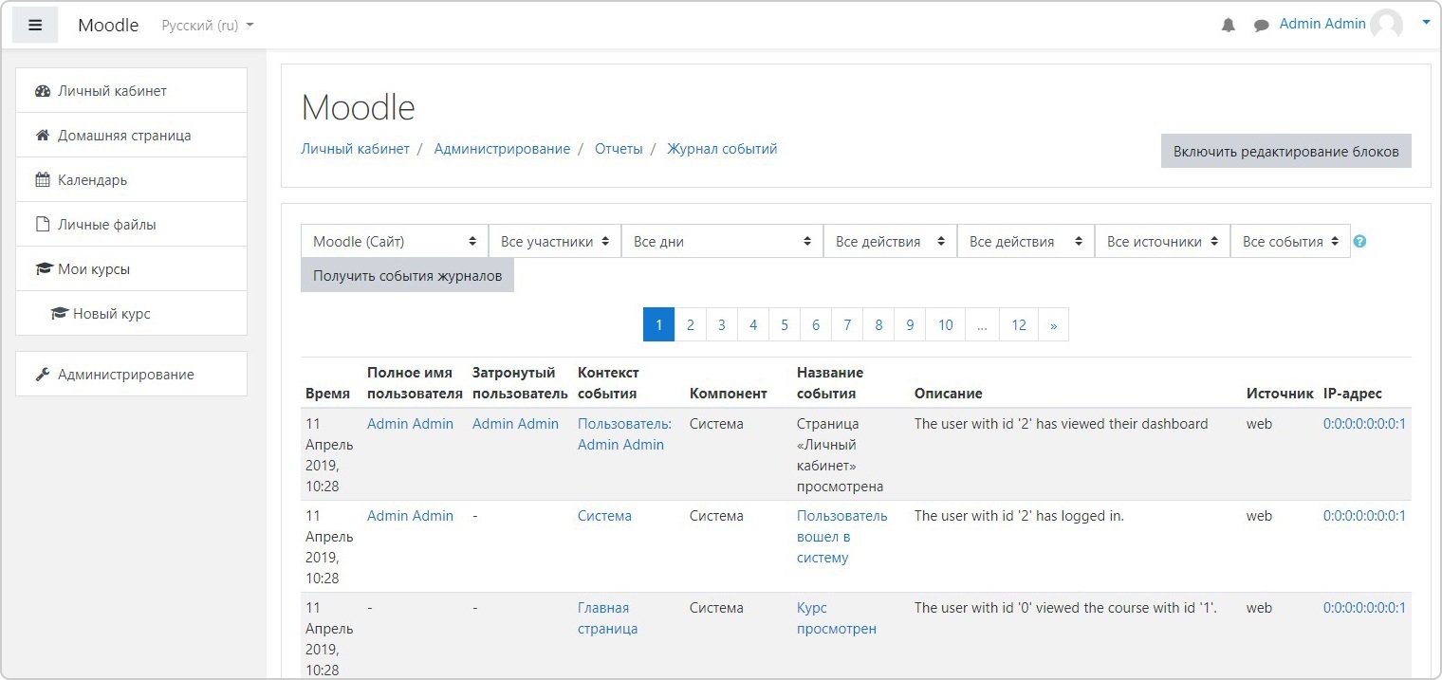Open the messages speech bubble icon
The width and height of the screenshot is (1442, 680).
point(1261,26)
